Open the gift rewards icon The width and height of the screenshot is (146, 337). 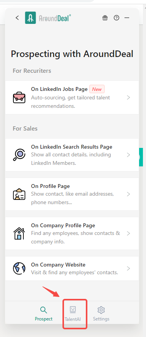105,18
